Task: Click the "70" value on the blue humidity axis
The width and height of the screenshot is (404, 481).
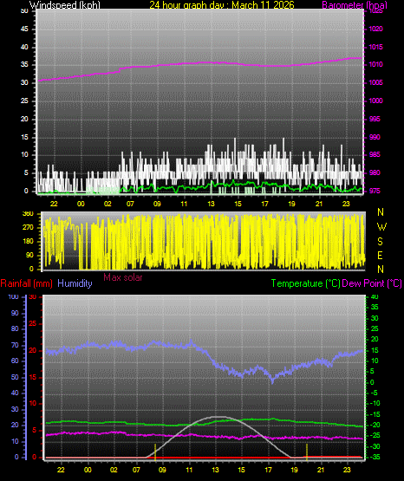Action: (x=15, y=345)
